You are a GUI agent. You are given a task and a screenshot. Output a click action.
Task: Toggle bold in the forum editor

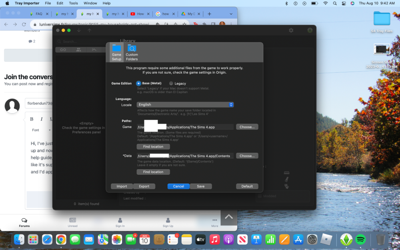[x=32, y=119]
